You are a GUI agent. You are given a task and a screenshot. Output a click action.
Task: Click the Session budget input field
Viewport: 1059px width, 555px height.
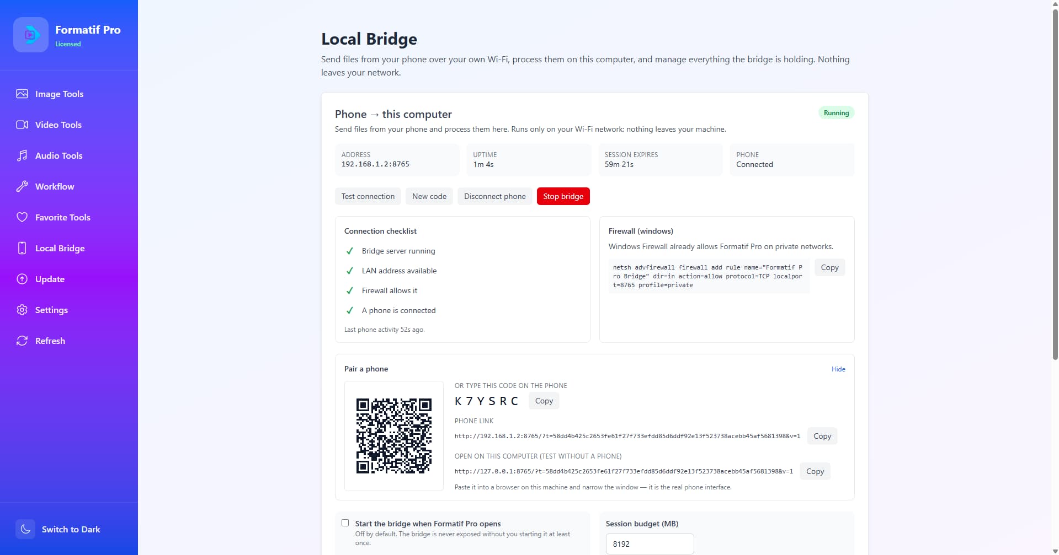coord(650,544)
